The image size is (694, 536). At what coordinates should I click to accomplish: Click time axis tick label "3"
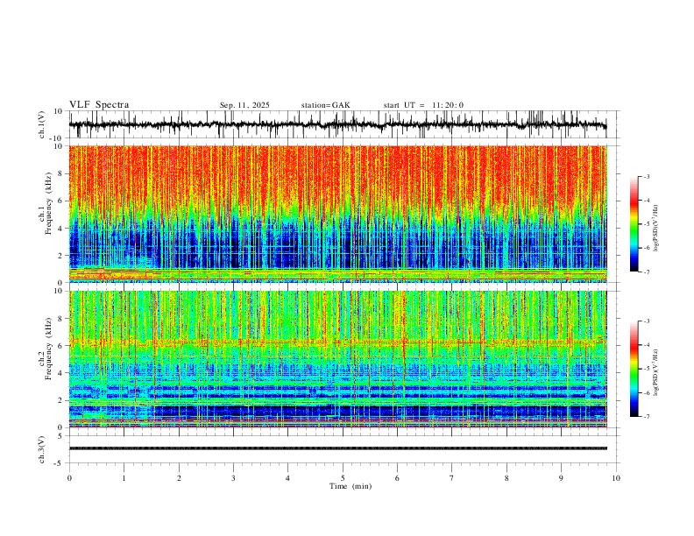tap(233, 478)
